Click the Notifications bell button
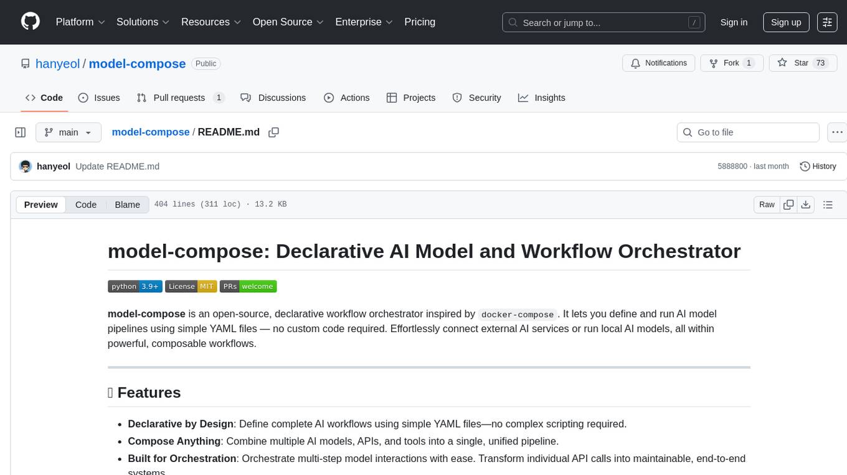Image resolution: width=847 pixels, height=475 pixels. click(658, 63)
